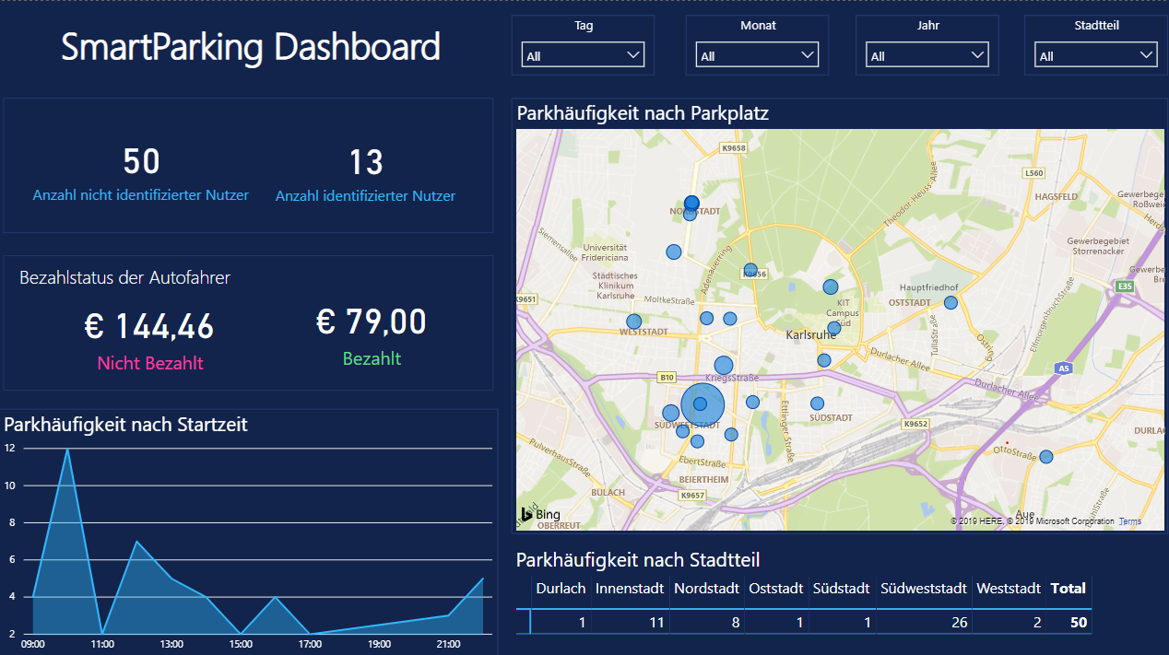Click the € 144,46 unpaid amount
Screen dimensions: 1169x655
pyautogui.click(x=149, y=326)
